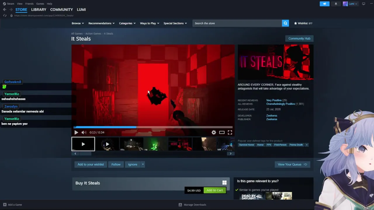Mute the trailer volume icon
The width and height of the screenshot is (374, 210).
click(84, 132)
